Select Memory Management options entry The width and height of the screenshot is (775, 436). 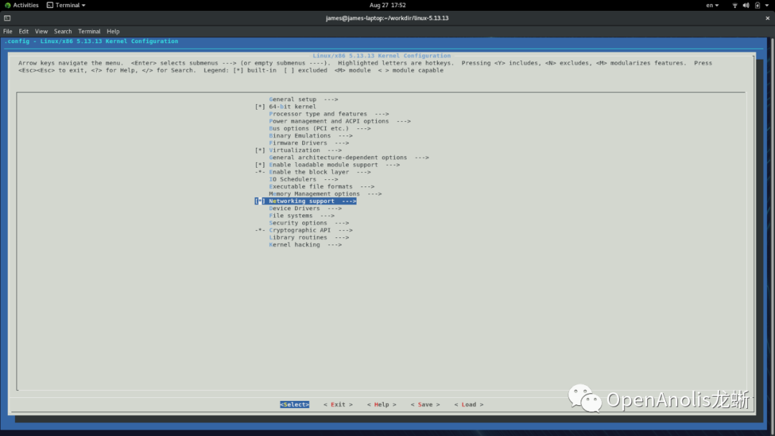pyautogui.click(x=325, y=194)
